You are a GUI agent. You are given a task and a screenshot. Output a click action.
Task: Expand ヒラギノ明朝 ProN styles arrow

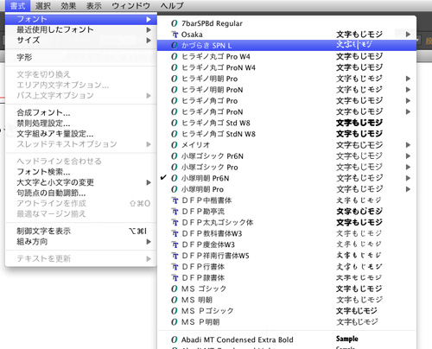point(408,90)
